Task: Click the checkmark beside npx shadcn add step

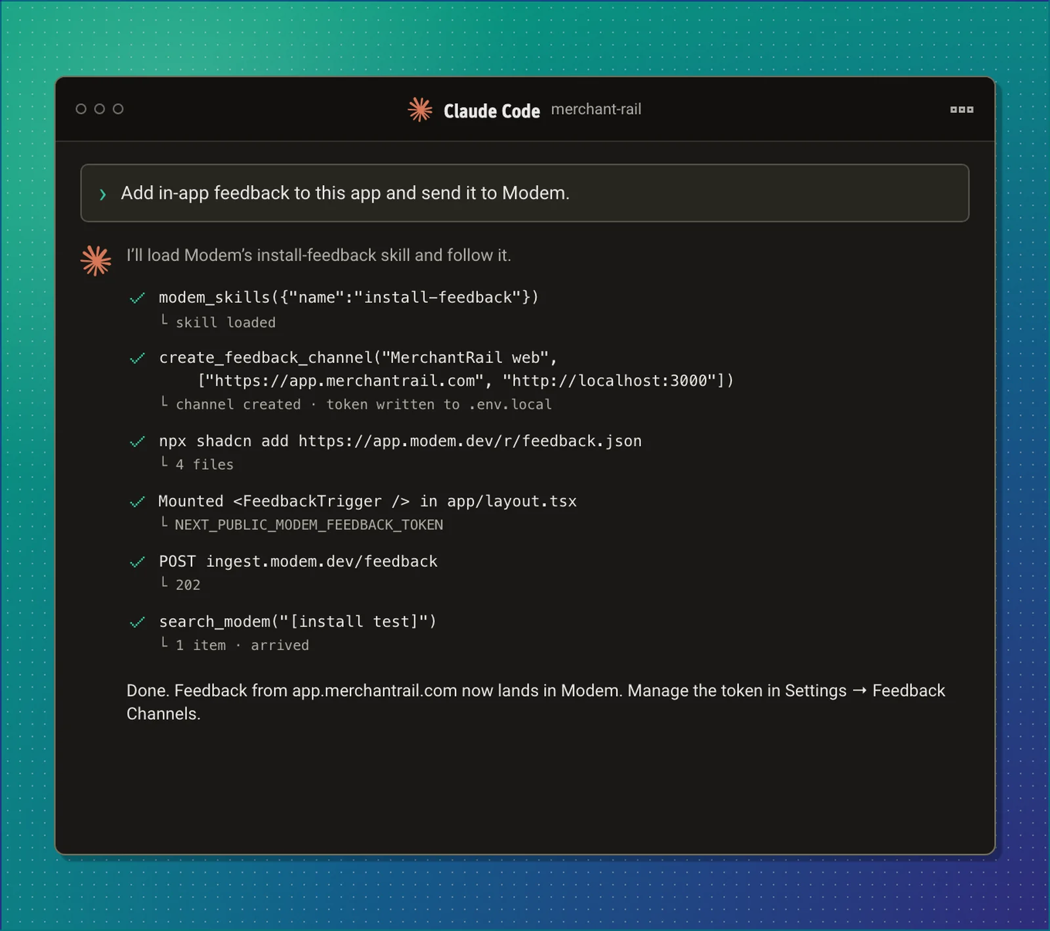Action: (137, 442)
